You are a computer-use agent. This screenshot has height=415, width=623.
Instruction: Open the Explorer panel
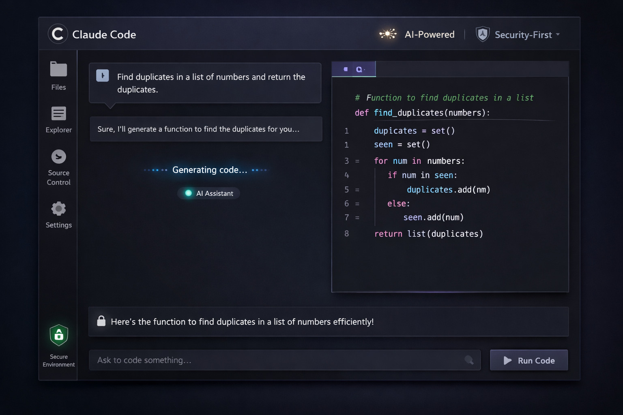pyautogui.click(x=58, y=120)
